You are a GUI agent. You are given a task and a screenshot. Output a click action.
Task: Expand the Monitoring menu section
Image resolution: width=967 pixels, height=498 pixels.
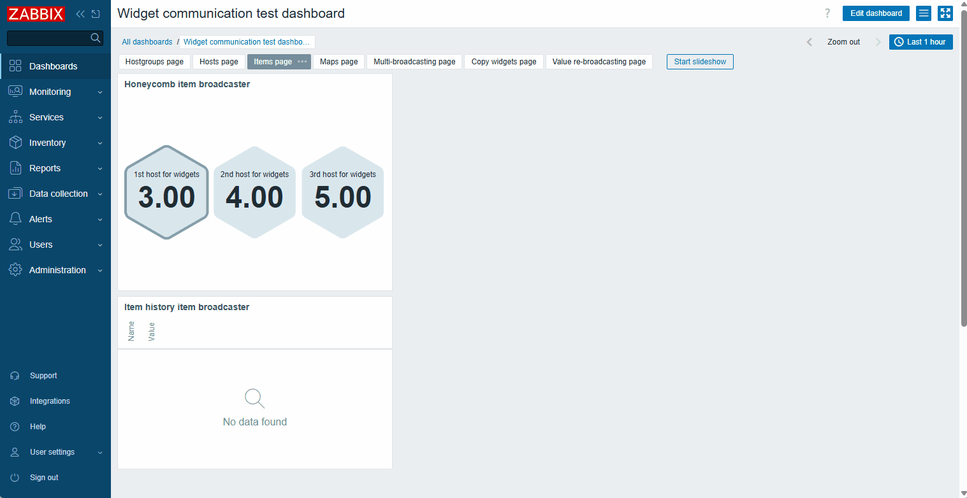click(55, 92)
